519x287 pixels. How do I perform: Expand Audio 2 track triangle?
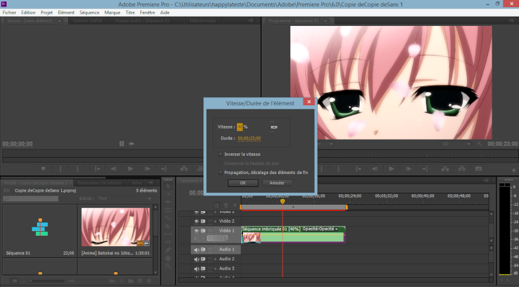click(x=216, y=259)
